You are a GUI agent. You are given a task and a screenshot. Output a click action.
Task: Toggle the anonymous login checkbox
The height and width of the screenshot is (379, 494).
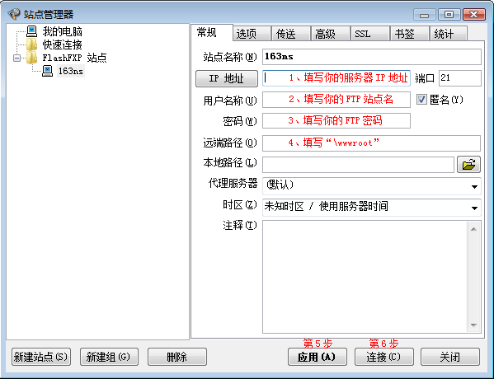(421, 100)
